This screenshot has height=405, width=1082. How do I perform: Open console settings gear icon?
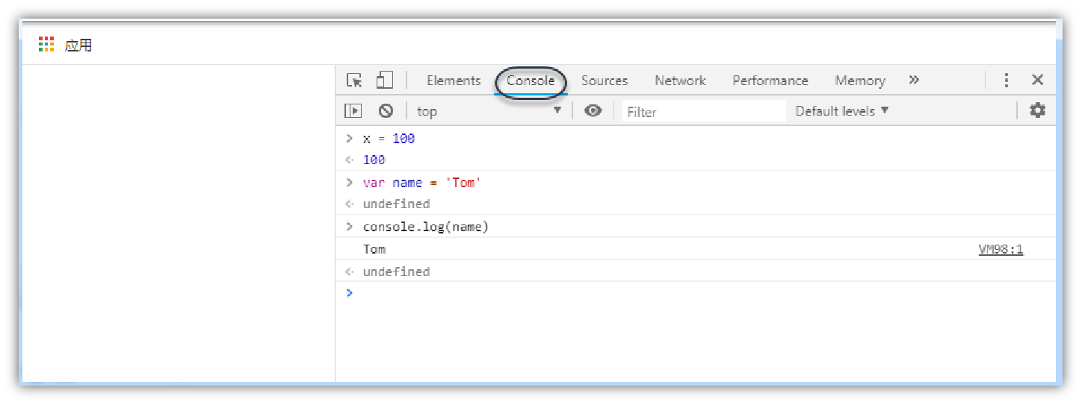point(1038,110)
